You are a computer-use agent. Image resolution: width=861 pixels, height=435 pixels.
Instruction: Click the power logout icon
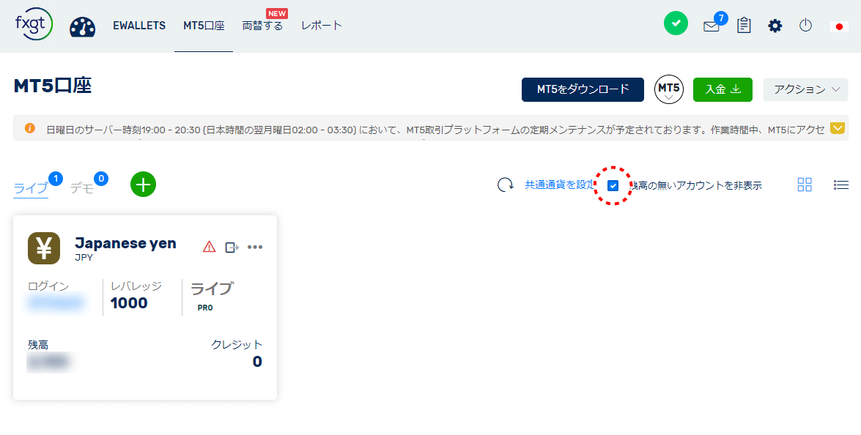[x=805, y=25]
